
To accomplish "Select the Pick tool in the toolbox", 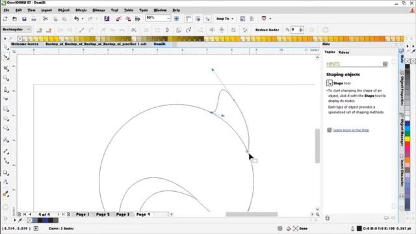I will [x=6, y=47].
